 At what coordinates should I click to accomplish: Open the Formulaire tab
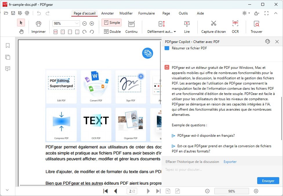(x=146, y=13)
